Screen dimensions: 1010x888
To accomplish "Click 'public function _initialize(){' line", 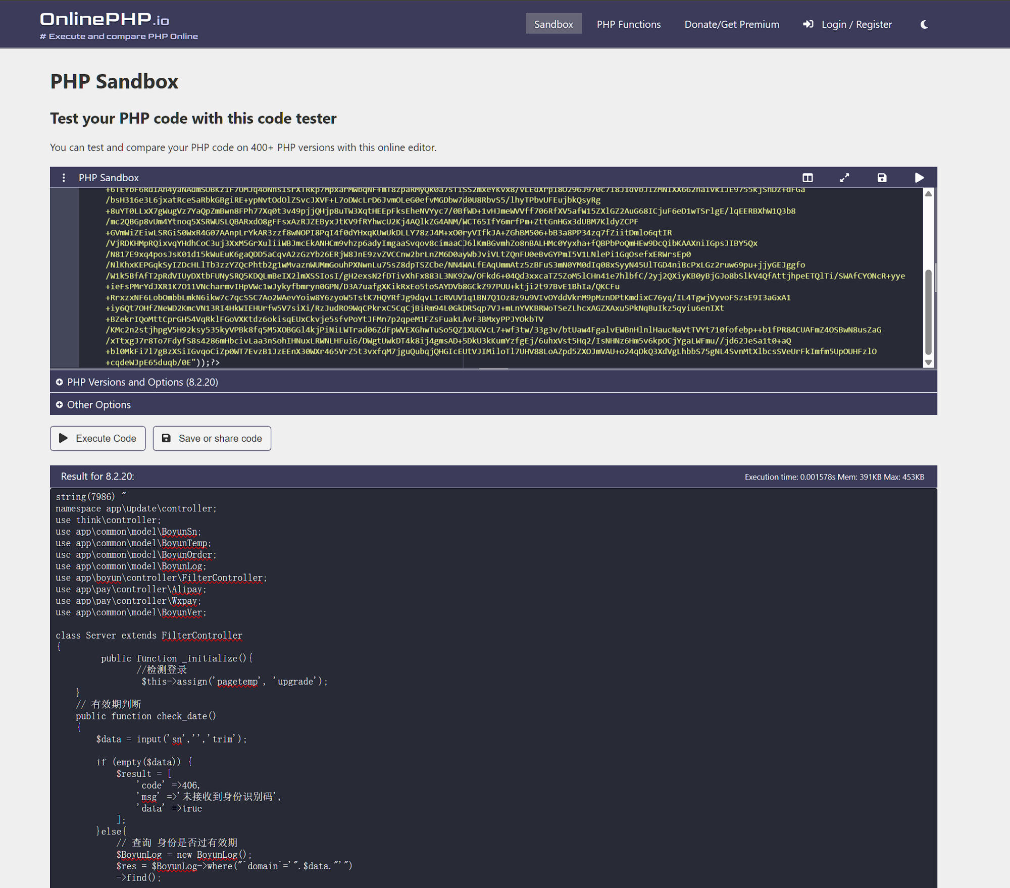I will tap(177, 658).
